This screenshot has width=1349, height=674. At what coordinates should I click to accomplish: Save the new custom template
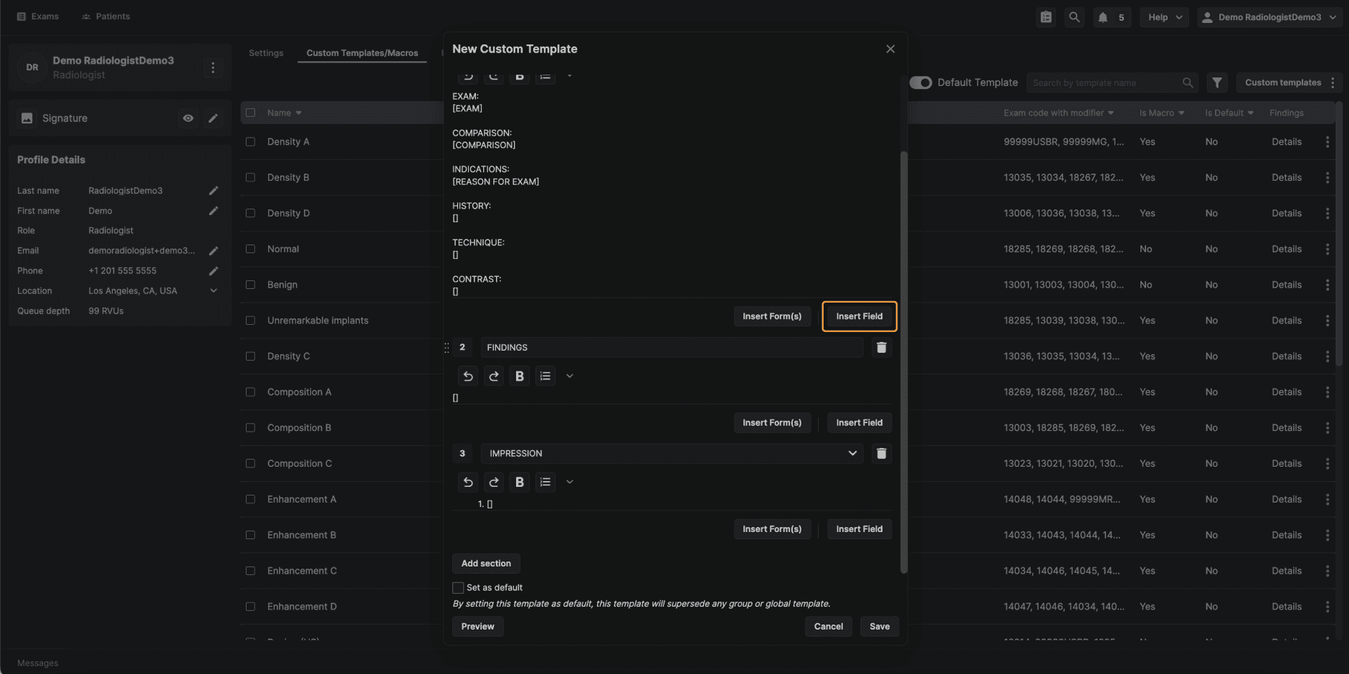click(880, 627)
